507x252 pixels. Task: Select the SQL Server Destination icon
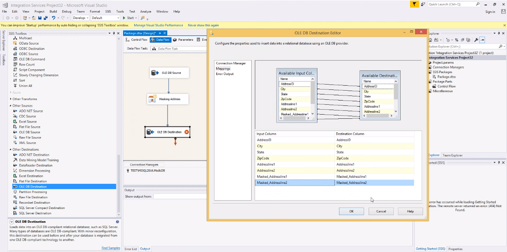click(15, 214)
